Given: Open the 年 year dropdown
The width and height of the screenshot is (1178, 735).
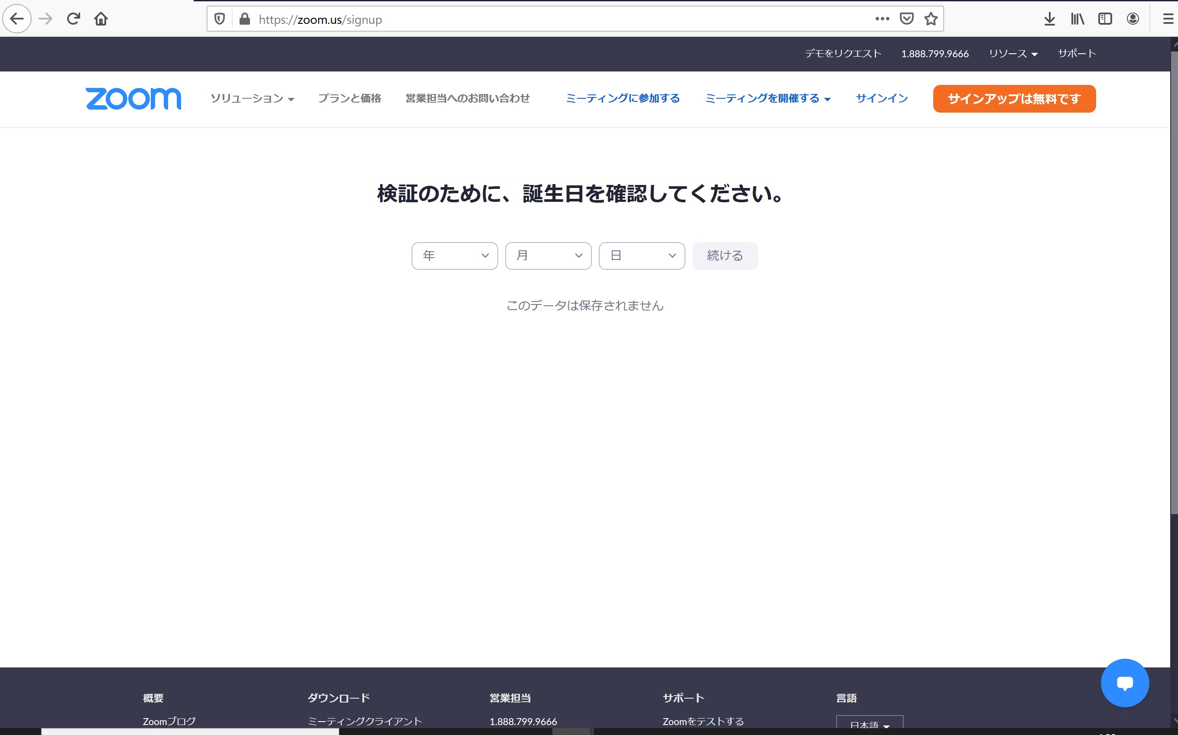Looking at the screenshot, I should (x=454, y=256).
